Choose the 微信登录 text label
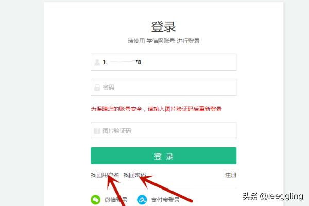Viewport: 309px width, 206px height. (x=116, y=200)
